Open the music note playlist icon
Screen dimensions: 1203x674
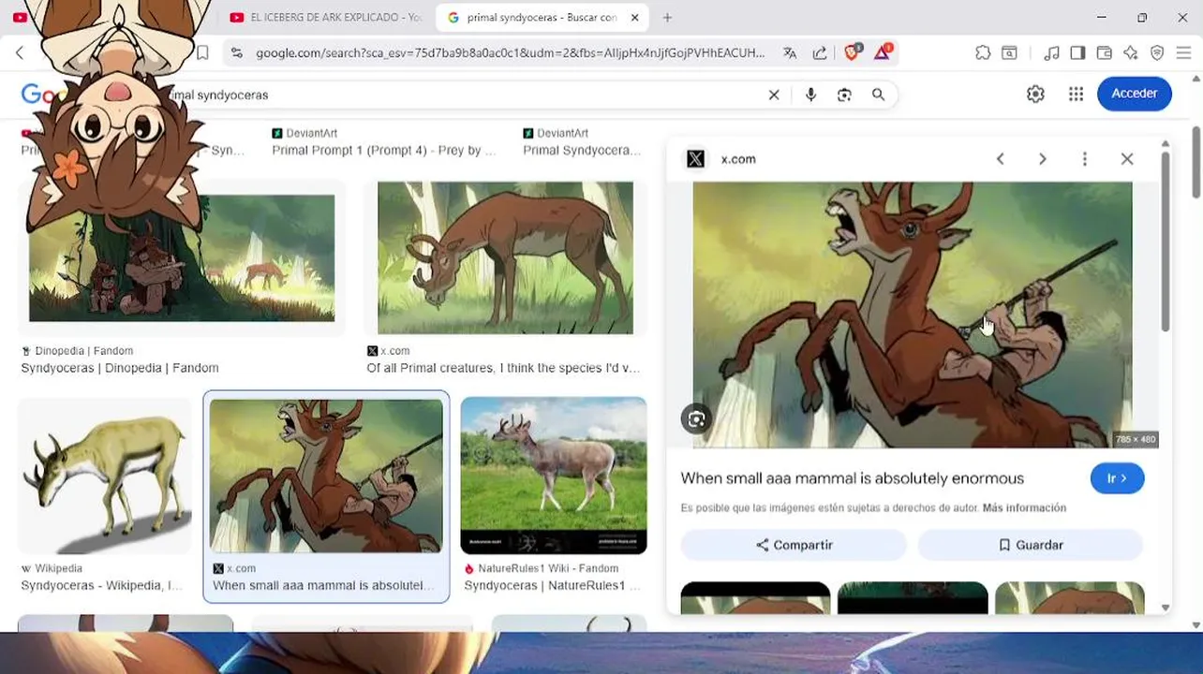pos(1052,53)
